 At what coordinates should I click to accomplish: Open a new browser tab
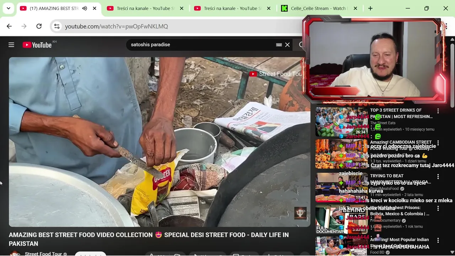[370, 8]
